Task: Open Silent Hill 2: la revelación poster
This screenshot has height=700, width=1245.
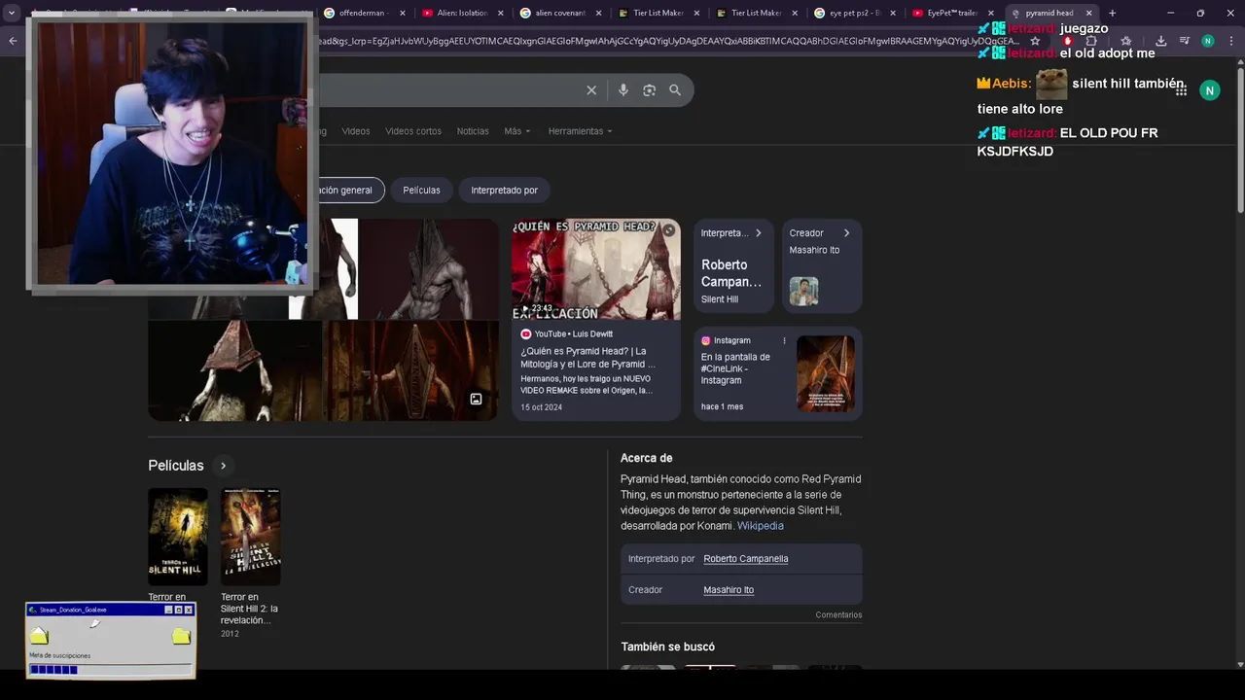Action: pos(251,537)
